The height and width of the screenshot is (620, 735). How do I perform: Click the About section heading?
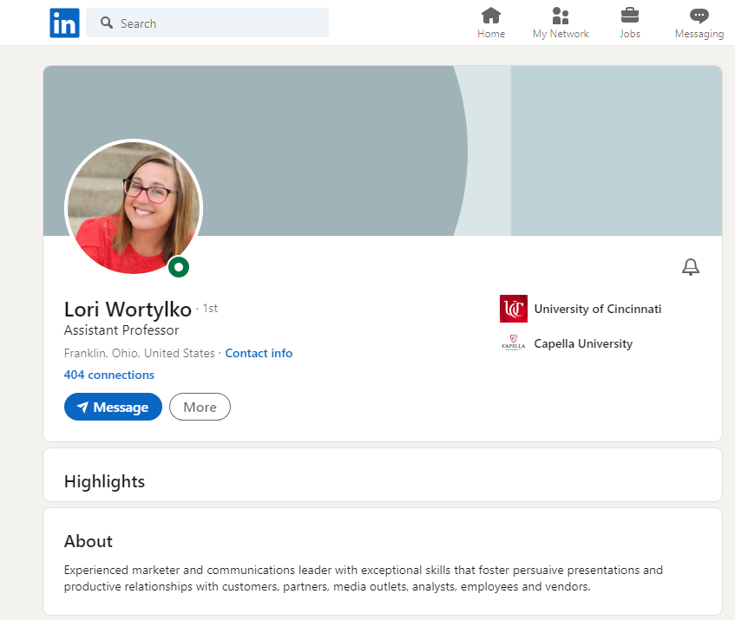pos(89,541)
